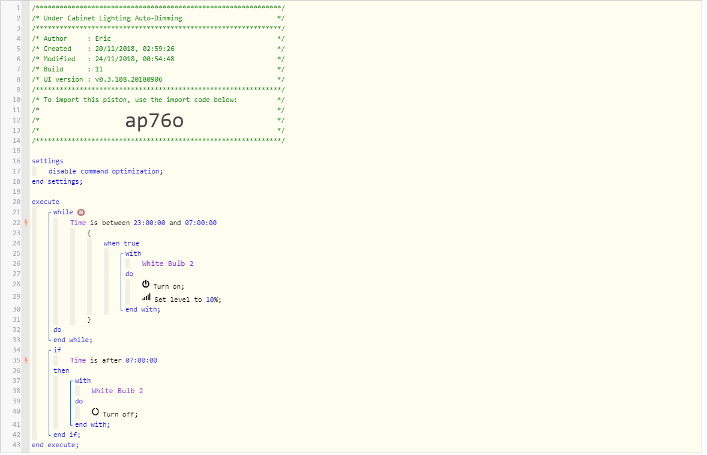The height and width of the screenshot is (455, 707).
Task: Click the 07:00:00 end time in between condition
Action: (x=200, y=223)
